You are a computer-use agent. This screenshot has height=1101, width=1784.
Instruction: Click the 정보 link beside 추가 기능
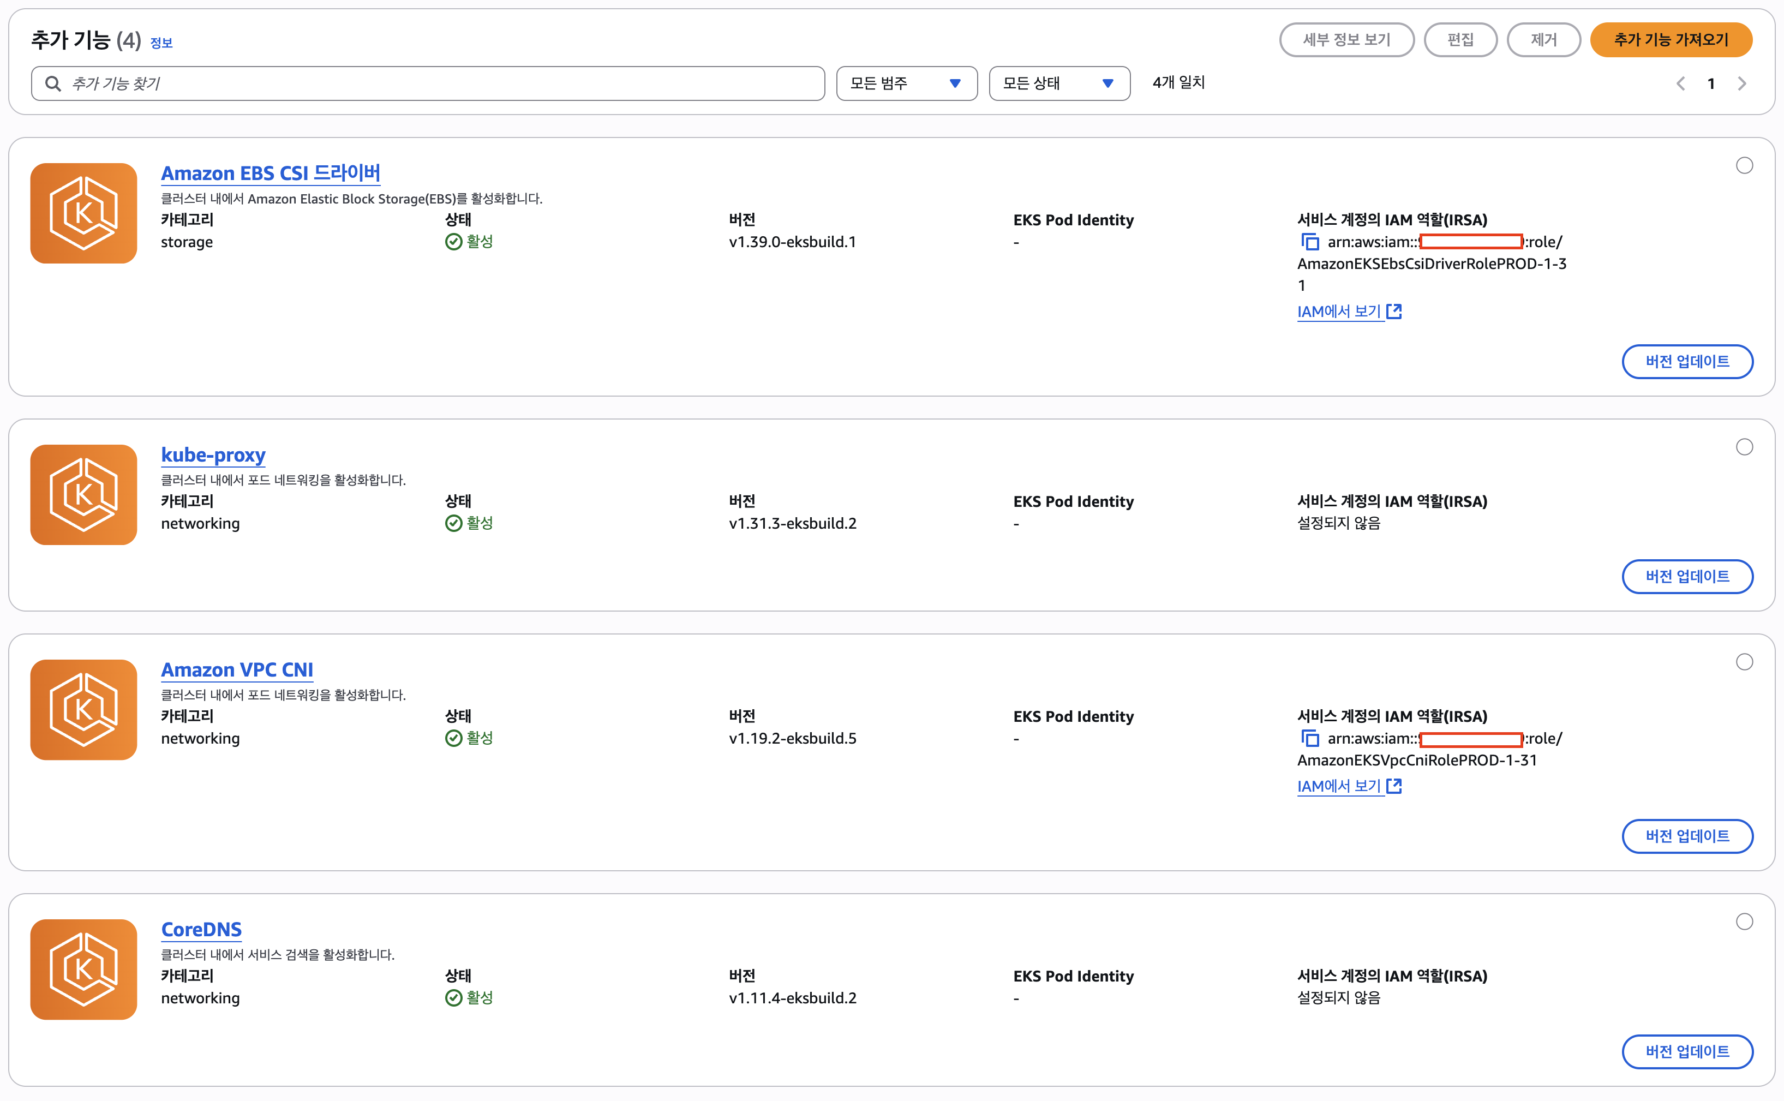(x=161, y=43)
